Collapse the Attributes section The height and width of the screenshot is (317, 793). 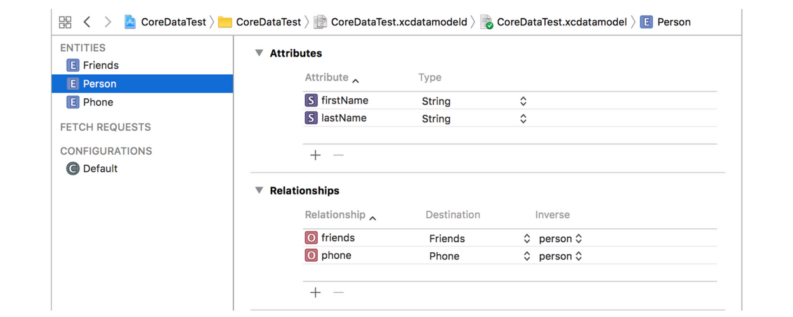pos(259,53)
